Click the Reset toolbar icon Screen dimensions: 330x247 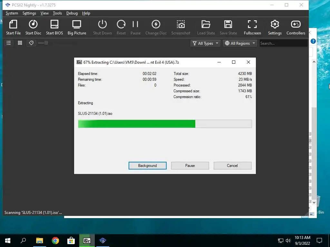(121, 27)
